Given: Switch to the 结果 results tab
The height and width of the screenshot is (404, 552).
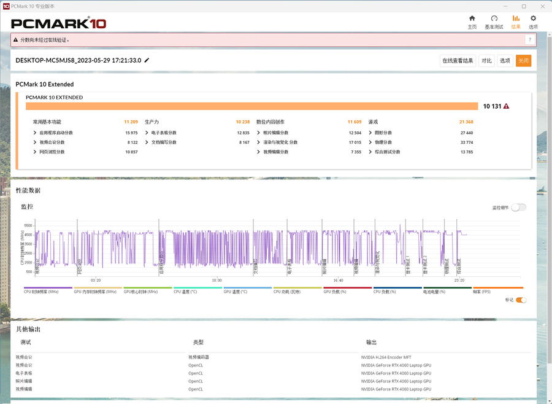Looking at the screenshot, I should (516, 22).
